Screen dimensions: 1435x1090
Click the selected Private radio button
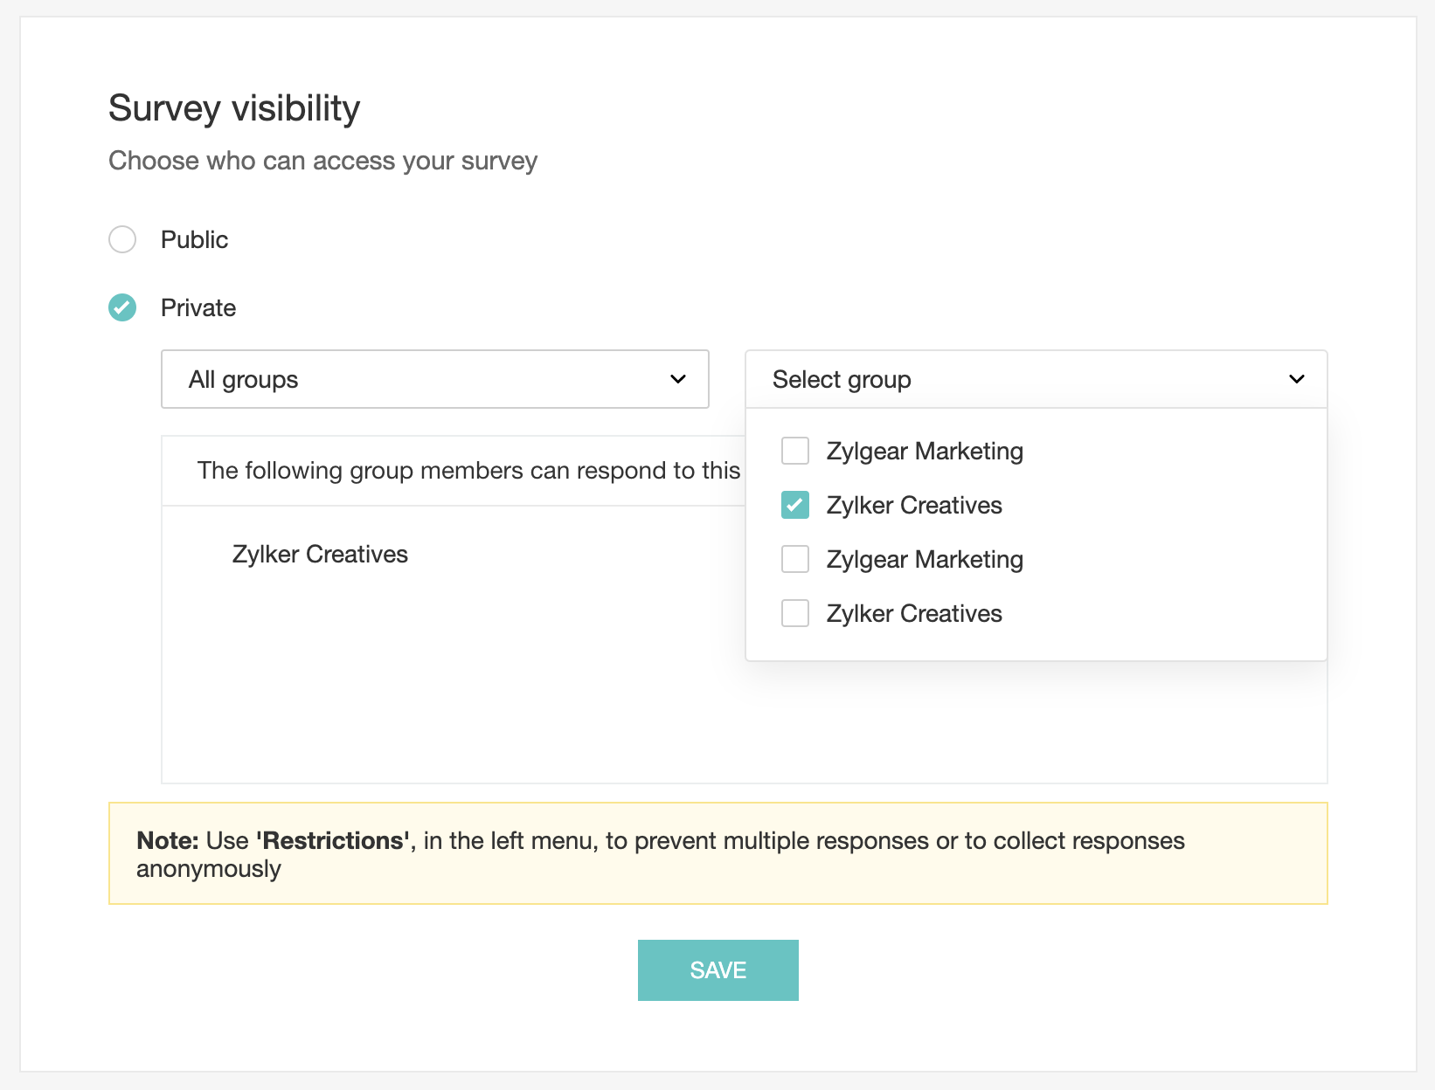coord(122,307)
